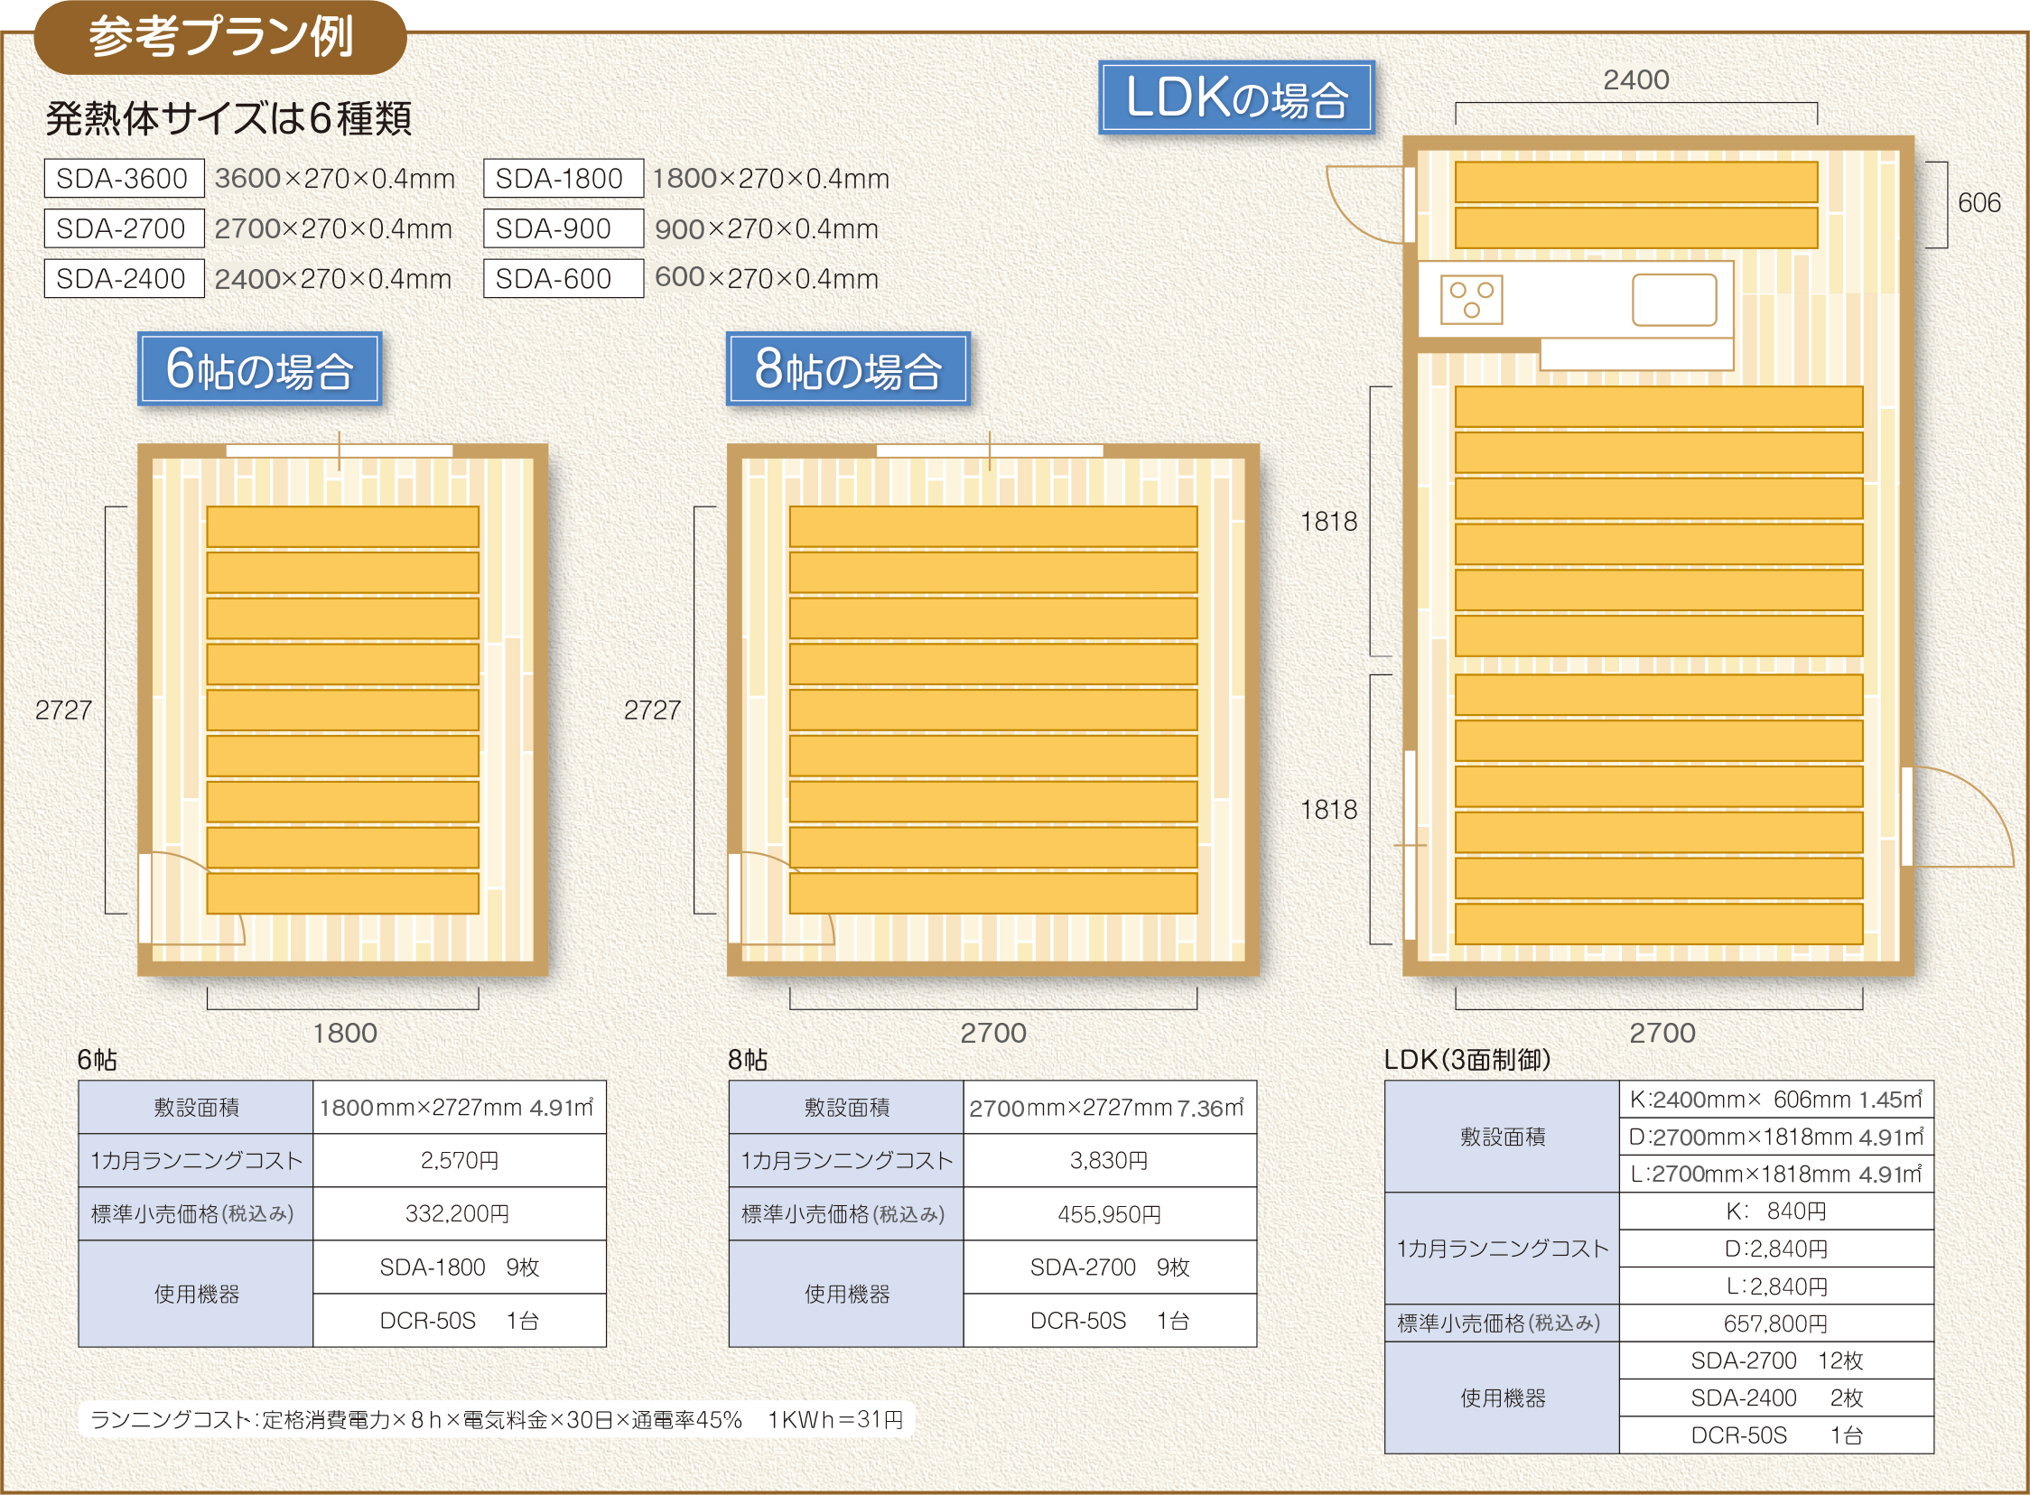Click the DCR-50S 1台 cell in LDK table
Viewport: 2030px width, 1495px height.
pos(1776,1435)
